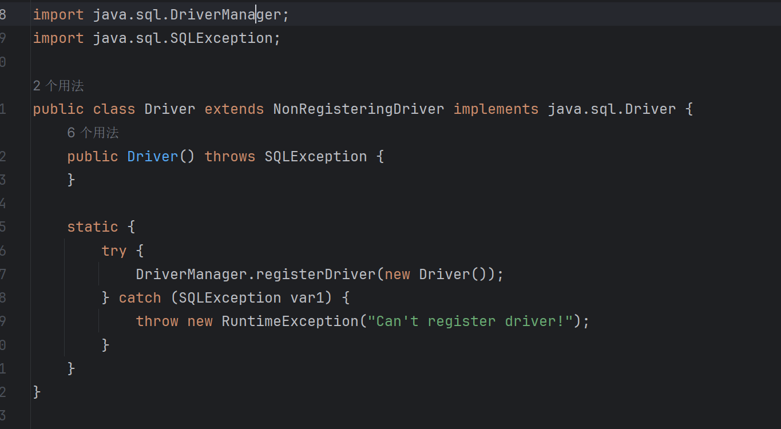
Task: Click Driver() inside the registerDriver call
Action: pyautogui.click(x=453, y=274)
